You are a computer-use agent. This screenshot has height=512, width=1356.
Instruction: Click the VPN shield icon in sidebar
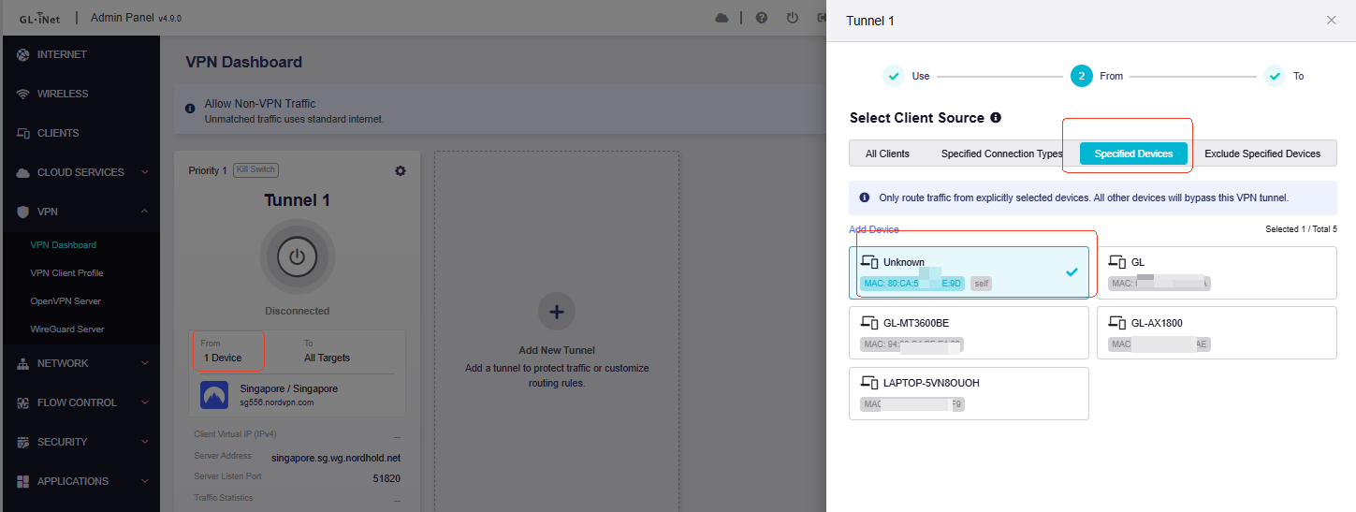pyautogui.click(x=23, y=212)
